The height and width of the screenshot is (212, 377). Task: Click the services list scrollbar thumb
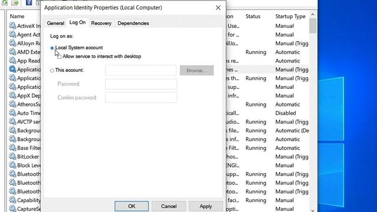[x=313, y=26]
